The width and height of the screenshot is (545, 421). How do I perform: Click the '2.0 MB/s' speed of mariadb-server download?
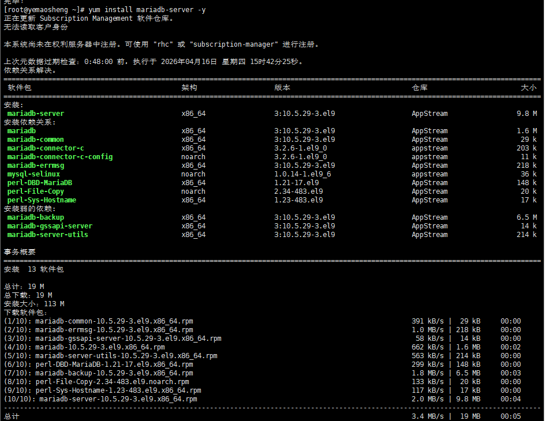428,400
